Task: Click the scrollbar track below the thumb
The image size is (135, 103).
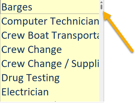Action: tap(101, 55)
